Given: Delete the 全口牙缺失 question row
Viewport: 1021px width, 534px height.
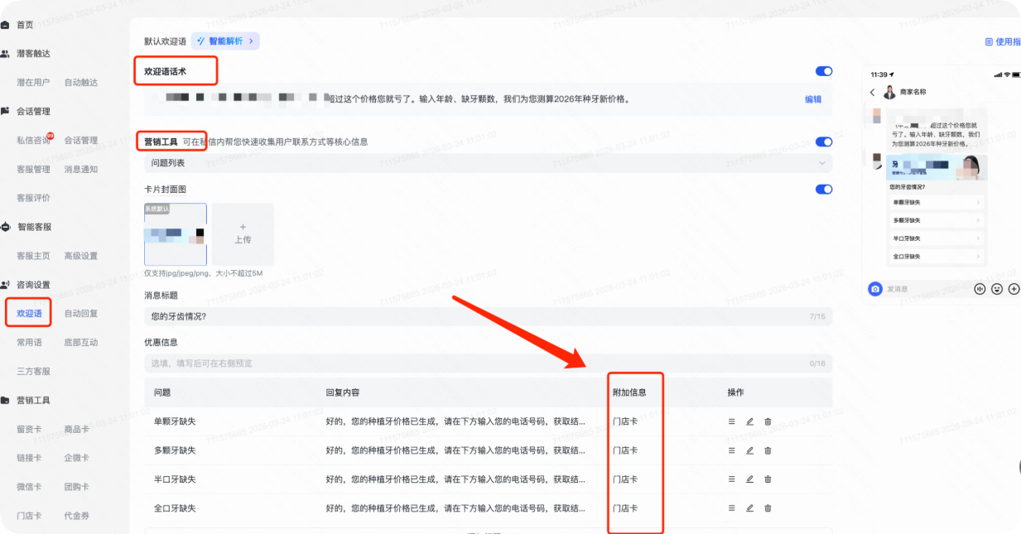Looking at the screenshot, I should tap(768, 508).
